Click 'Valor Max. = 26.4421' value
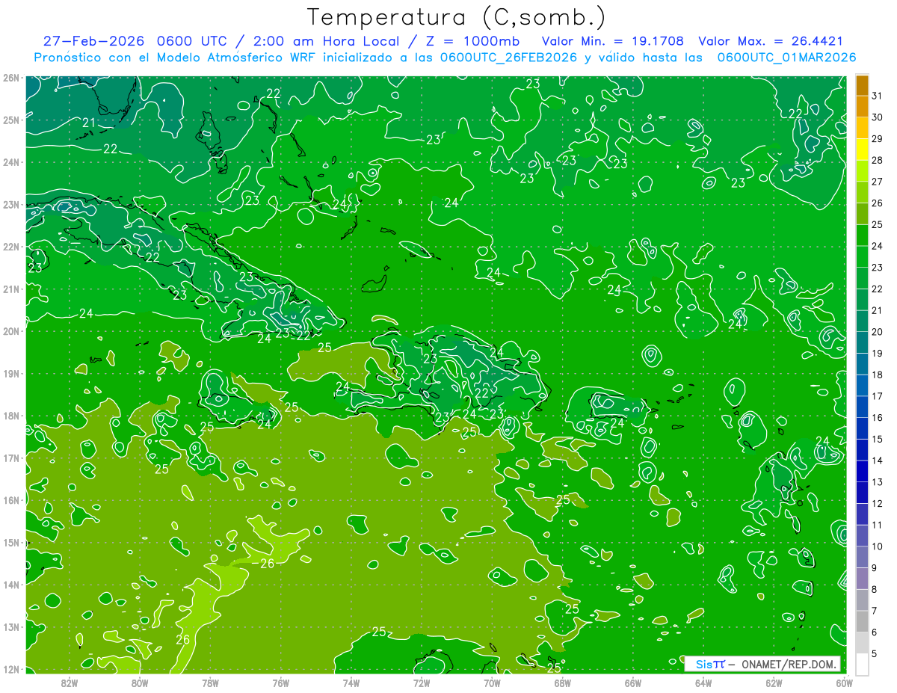This screenshot has height=693, width=897. (x=770, y=41)
